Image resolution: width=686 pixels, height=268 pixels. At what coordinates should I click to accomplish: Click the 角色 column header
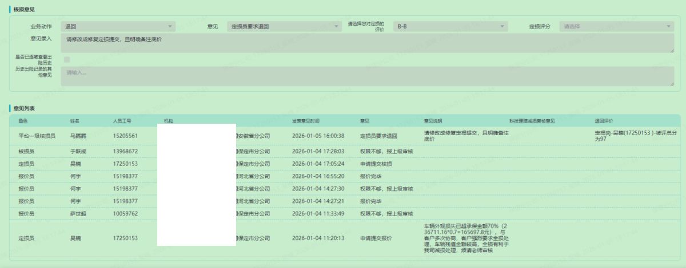[23, 121]
